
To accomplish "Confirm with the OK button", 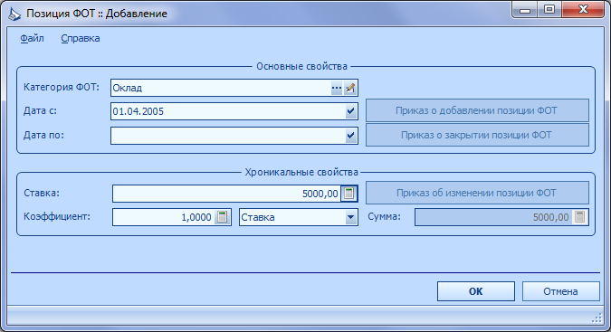I will point(476,291).
